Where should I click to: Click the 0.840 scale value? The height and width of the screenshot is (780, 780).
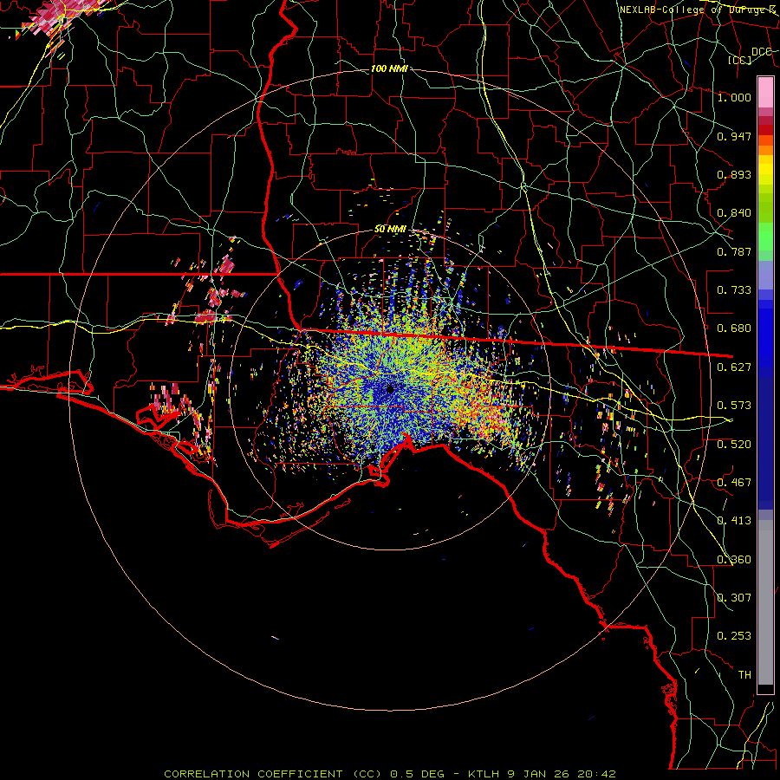tap(734, 213)
